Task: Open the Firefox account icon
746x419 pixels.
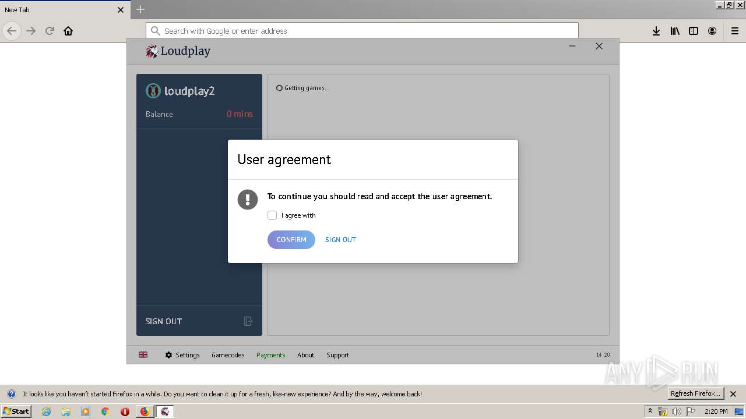Action: (x=712, y=31)
